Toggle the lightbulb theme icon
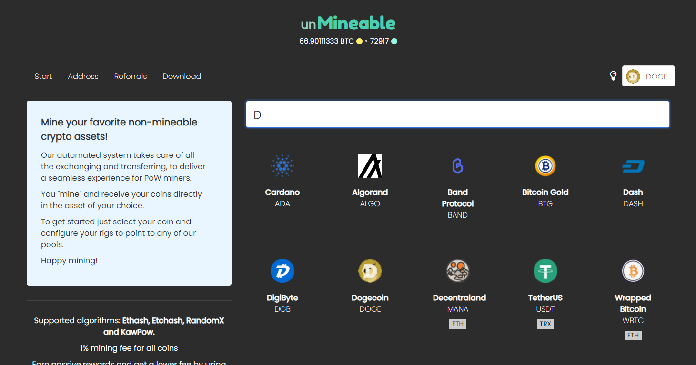This screenshot has height=365, width=696. (614, 76)
